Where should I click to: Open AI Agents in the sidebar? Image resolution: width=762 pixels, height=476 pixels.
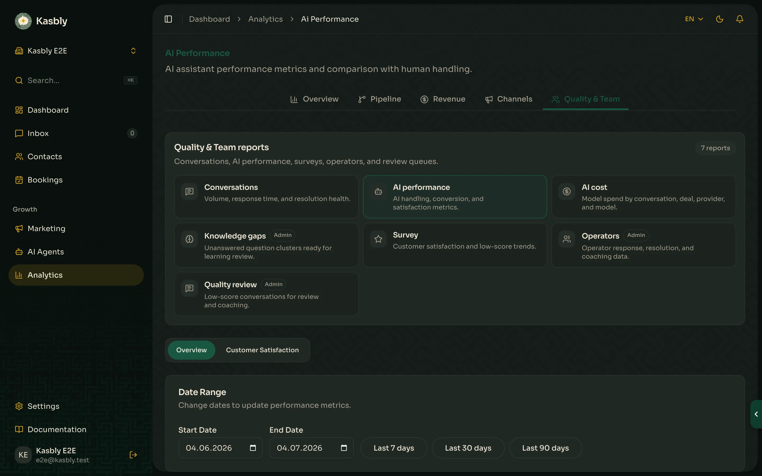tap(76, 252)
